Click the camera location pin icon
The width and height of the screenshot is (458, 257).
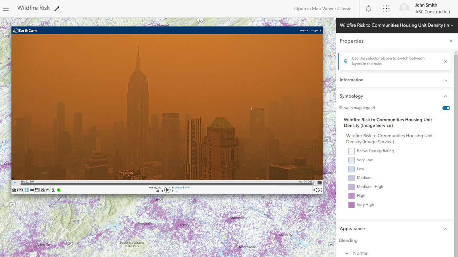click(x=53, y=190)
